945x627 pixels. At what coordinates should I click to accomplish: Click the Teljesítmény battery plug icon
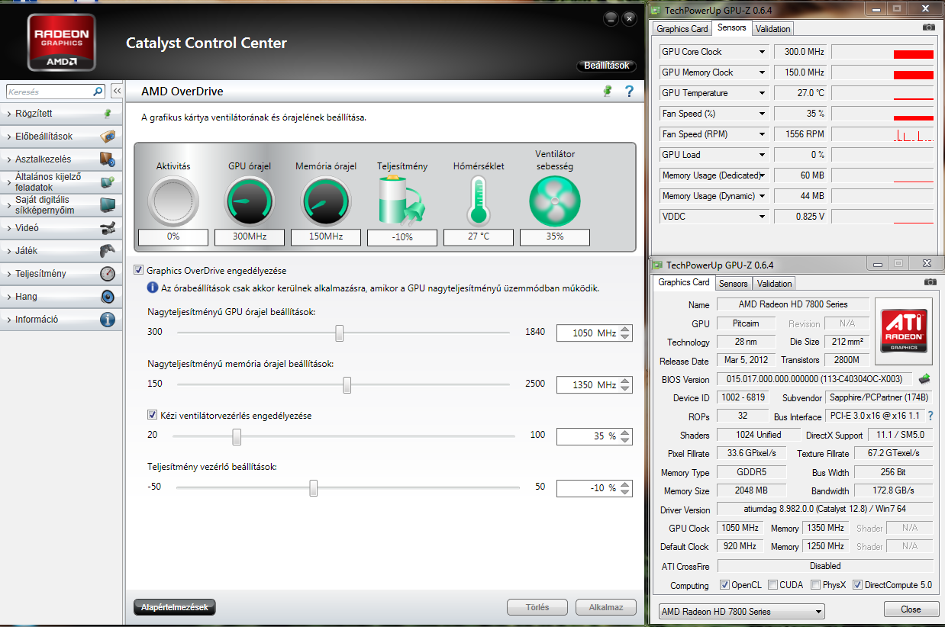[x=402, y=201]
